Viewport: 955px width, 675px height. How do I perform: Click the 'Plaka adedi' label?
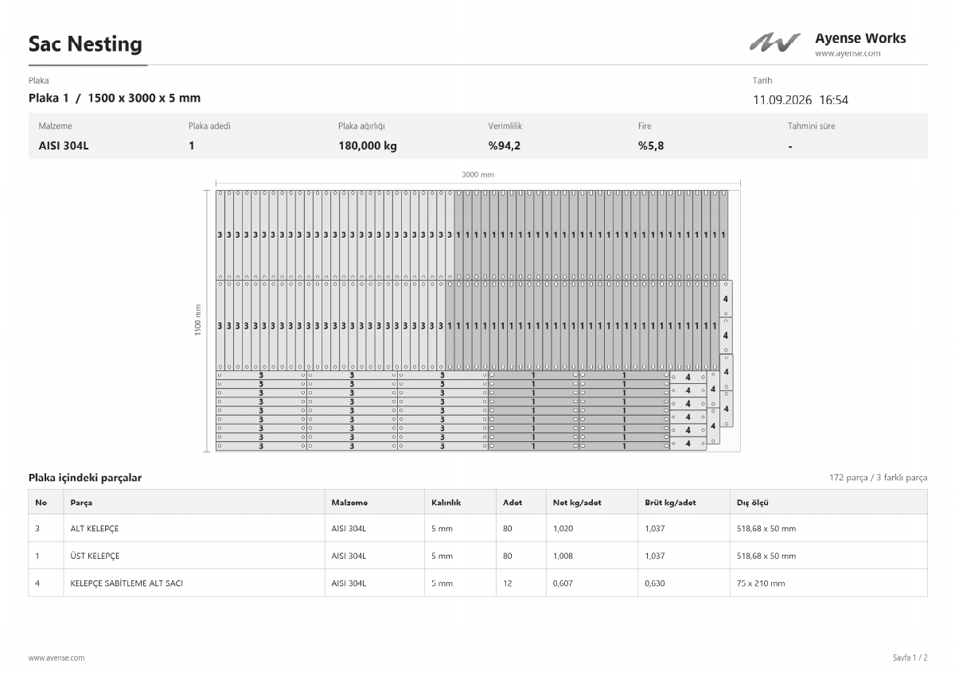click(x=209, y=126)
